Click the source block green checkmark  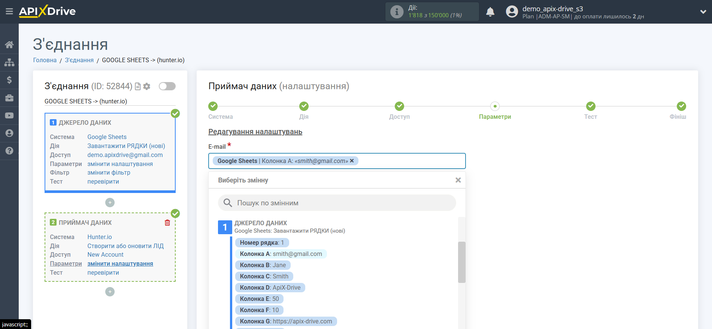coord(175,114)
